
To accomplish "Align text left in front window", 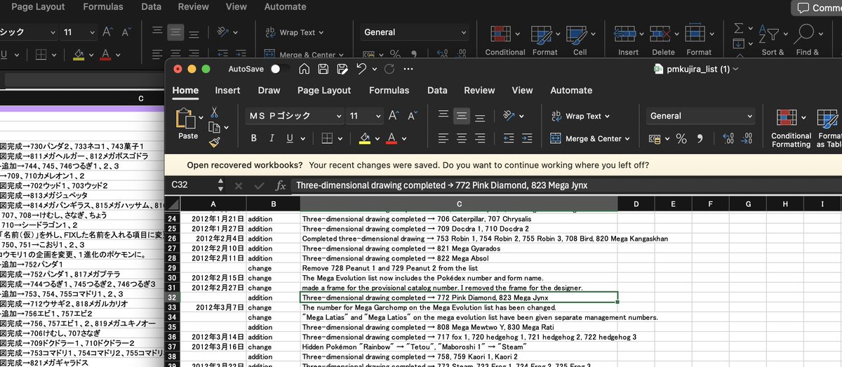I will (443, 138).
